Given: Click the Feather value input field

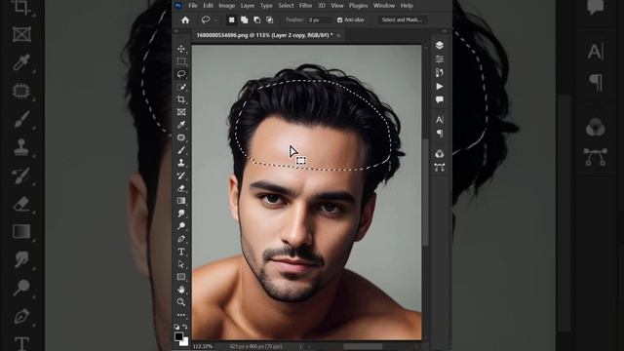Looking at the screenshot, I should 319,19.
